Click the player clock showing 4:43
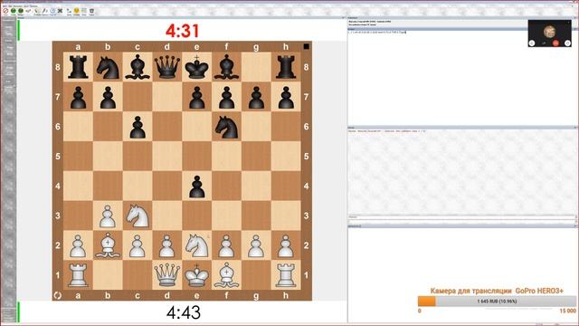Screen dimensions: 579x326 click(183, 312)
